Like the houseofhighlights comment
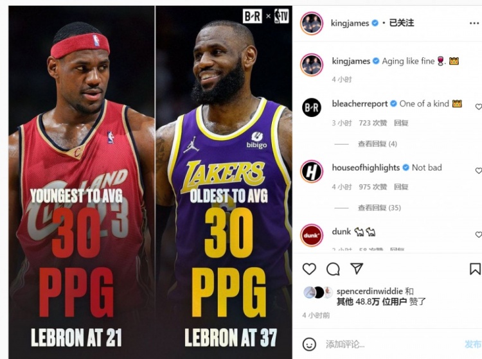This screenshot has height=359, width=482. coord(479,170)
